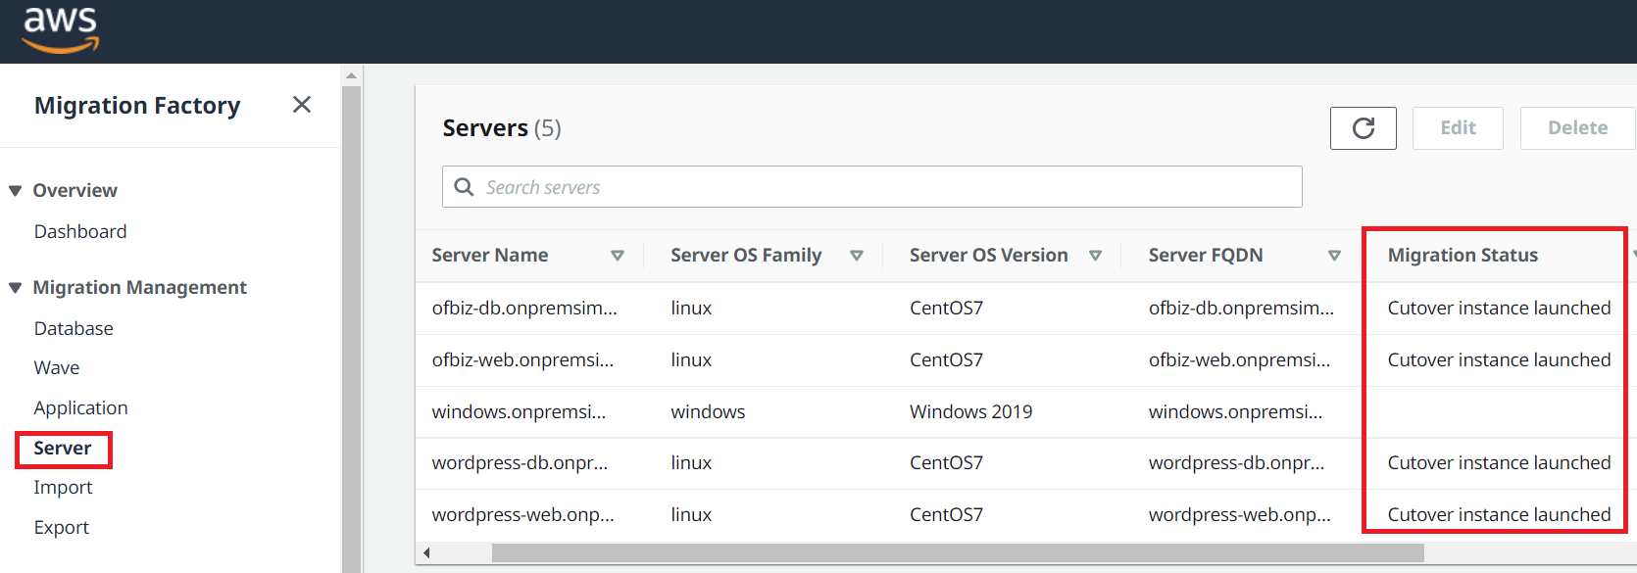Collapse the Migration Management section
The image size is (1637, 573).
[15, 288]
